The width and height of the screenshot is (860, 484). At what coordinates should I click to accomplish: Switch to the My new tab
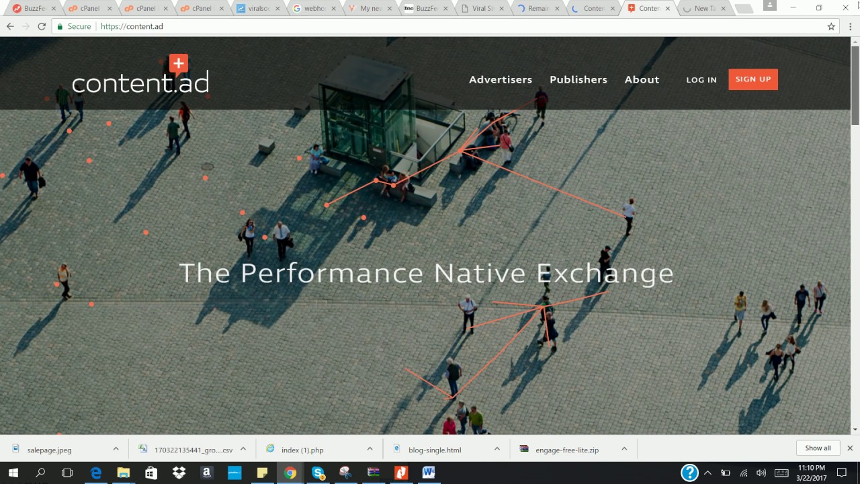coord(371,8)
